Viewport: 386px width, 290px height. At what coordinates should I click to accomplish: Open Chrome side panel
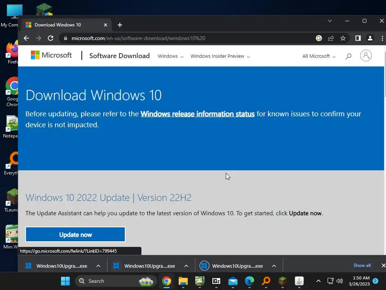click(x=358, y=38)
